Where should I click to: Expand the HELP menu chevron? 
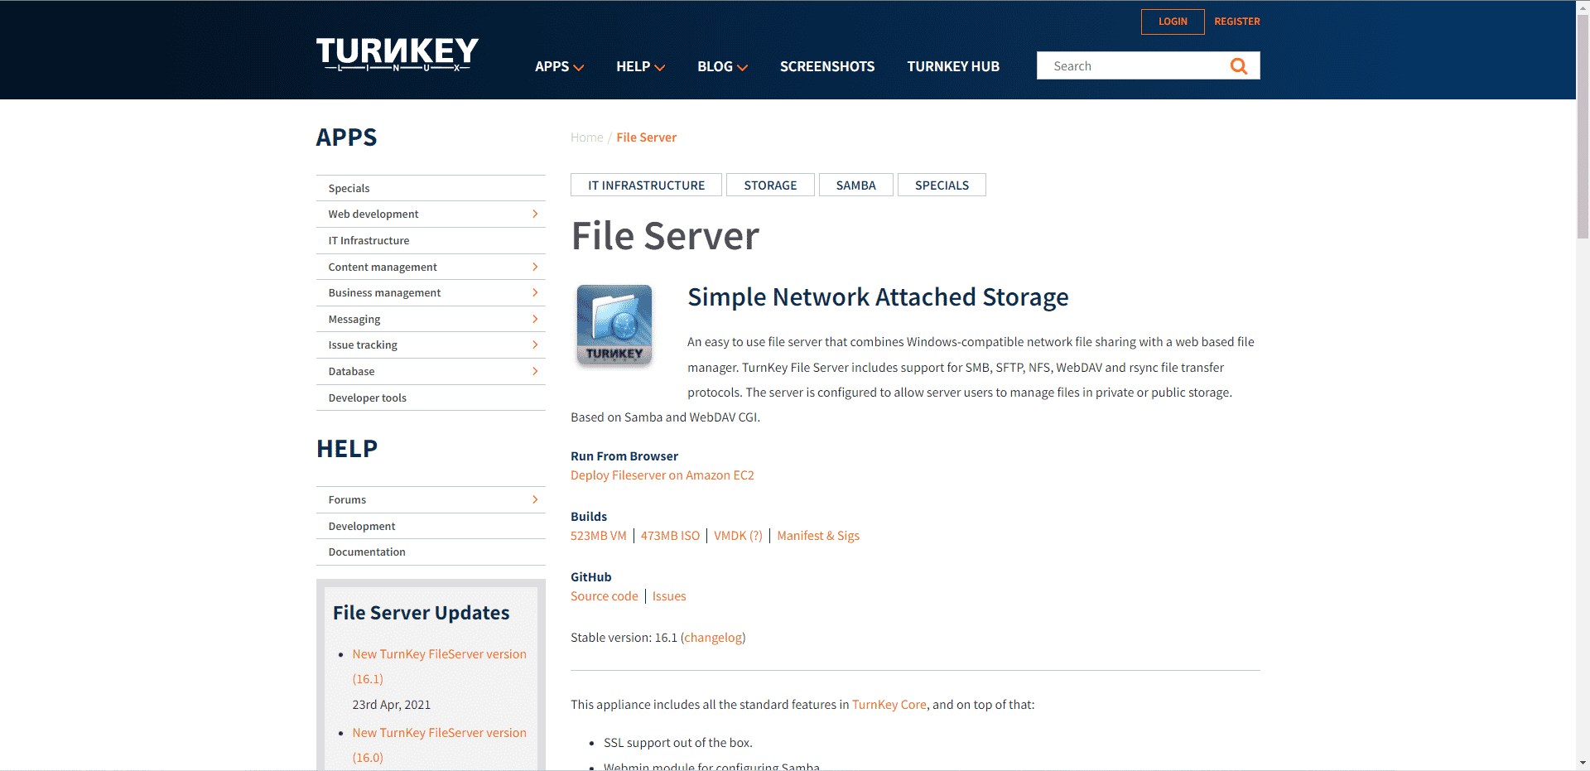(x=660, y=68)
